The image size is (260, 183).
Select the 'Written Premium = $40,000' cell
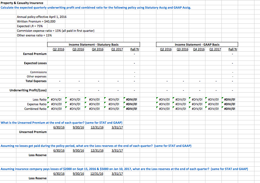coord(36,21)
